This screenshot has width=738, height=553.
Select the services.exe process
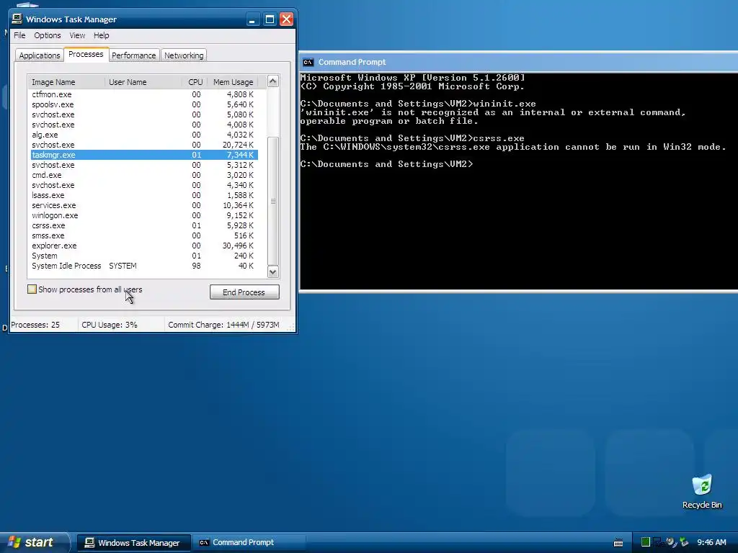pyautogui.click(x=144, y=205)
